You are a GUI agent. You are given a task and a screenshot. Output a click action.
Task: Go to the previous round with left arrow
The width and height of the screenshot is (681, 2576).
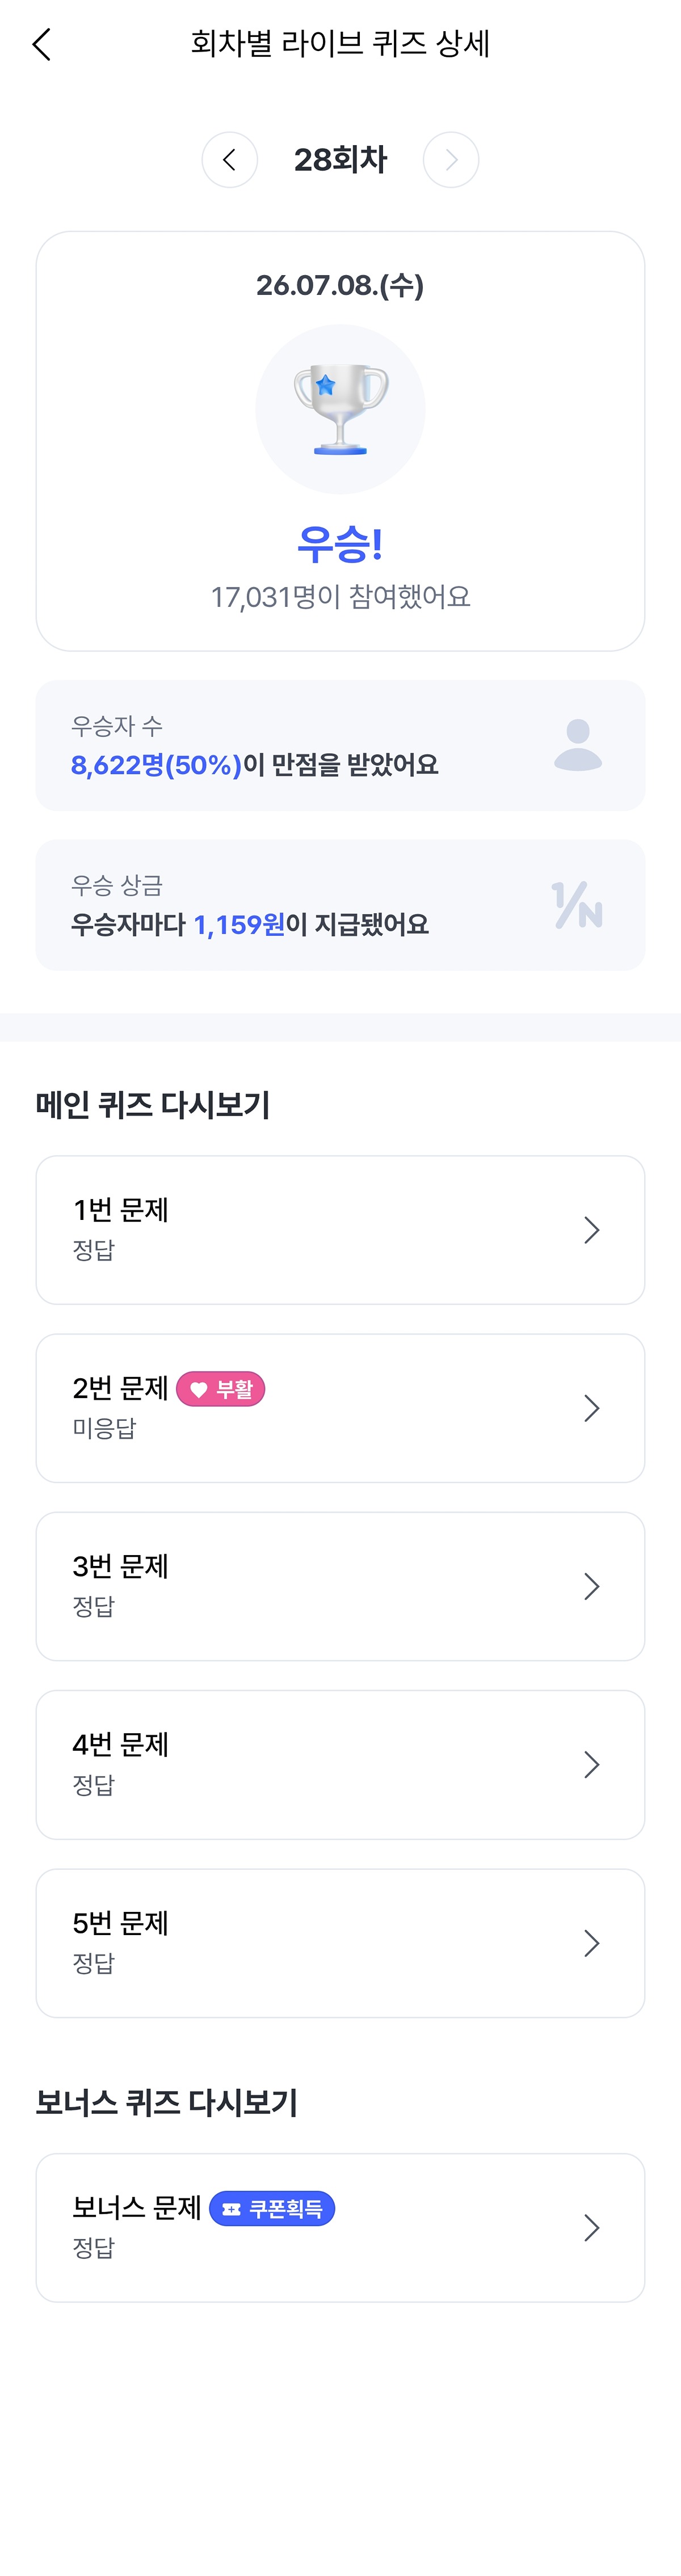click(230, 160)
